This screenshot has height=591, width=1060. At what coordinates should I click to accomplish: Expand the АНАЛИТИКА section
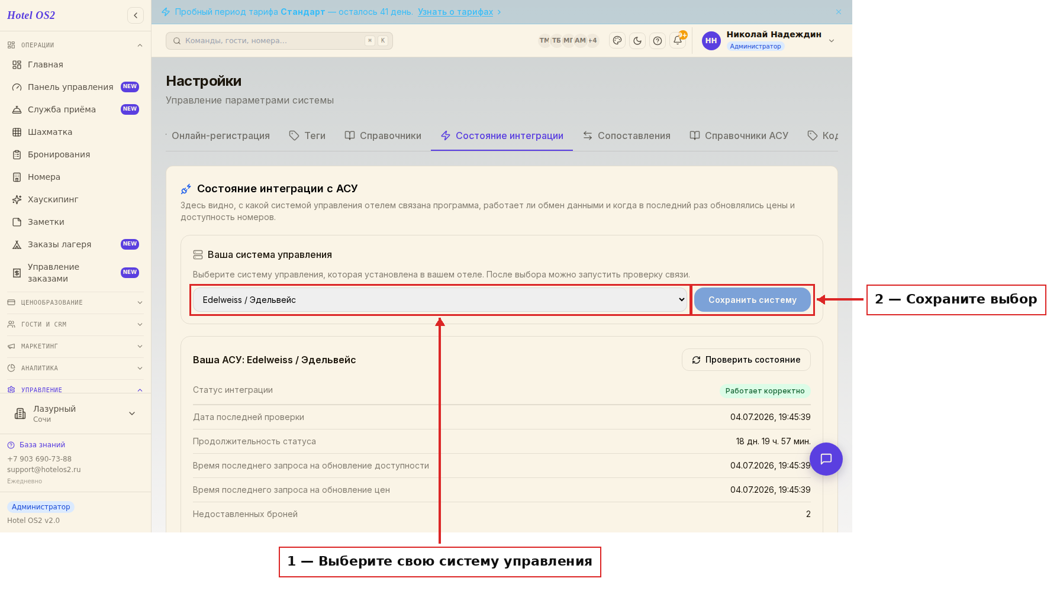tap(75, 368)
